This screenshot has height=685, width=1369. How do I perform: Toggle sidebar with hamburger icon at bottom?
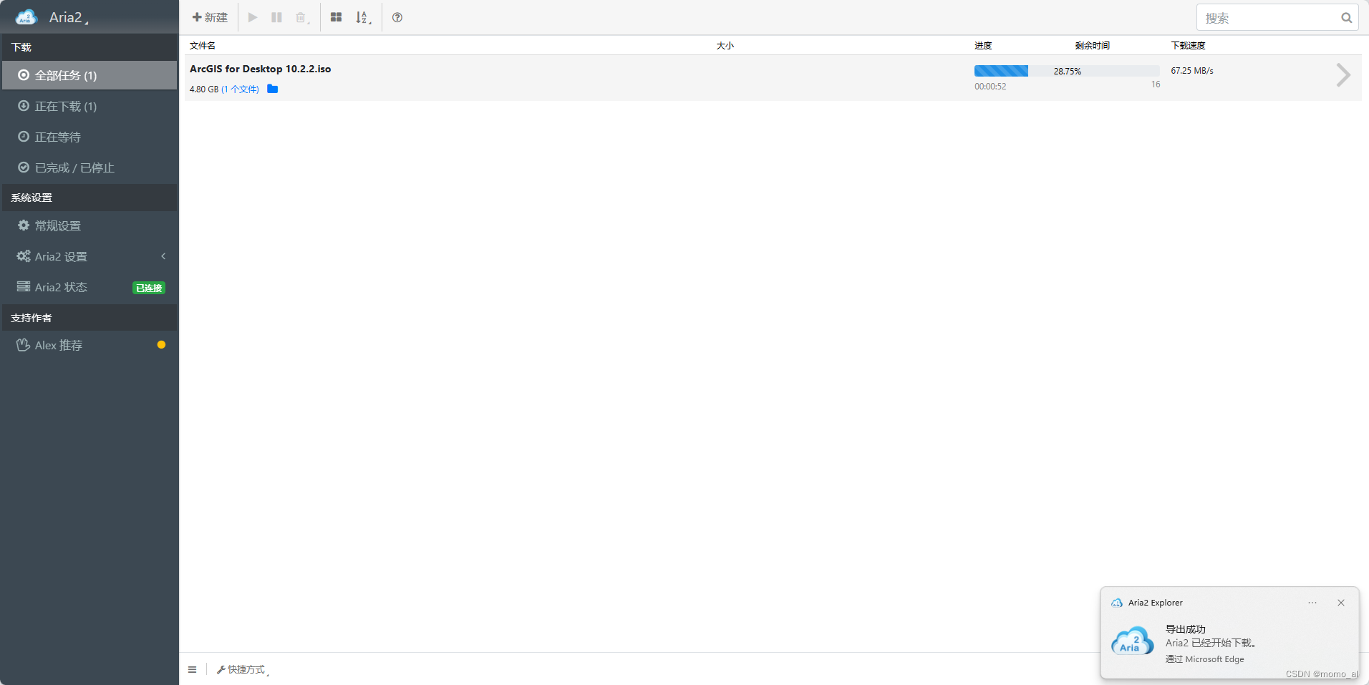click(x=192, y=670)
